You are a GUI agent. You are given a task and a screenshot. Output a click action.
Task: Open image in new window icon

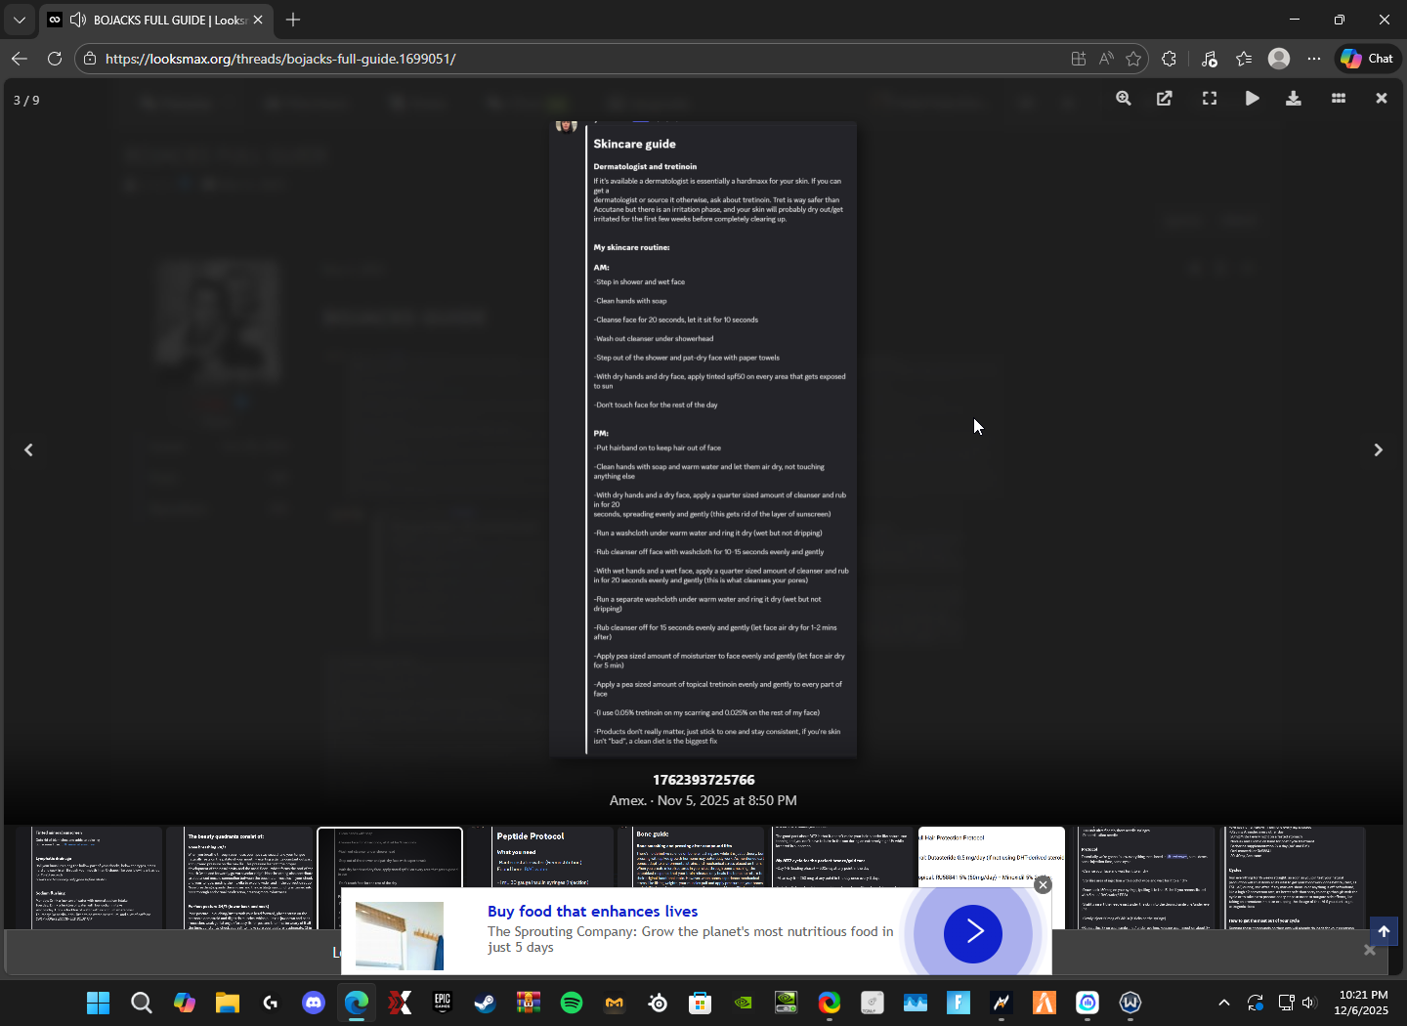point(1165,99)
